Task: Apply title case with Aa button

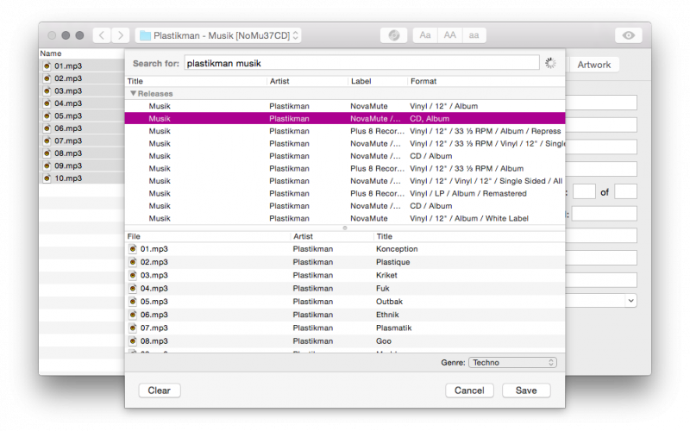Action: point(424,35)
